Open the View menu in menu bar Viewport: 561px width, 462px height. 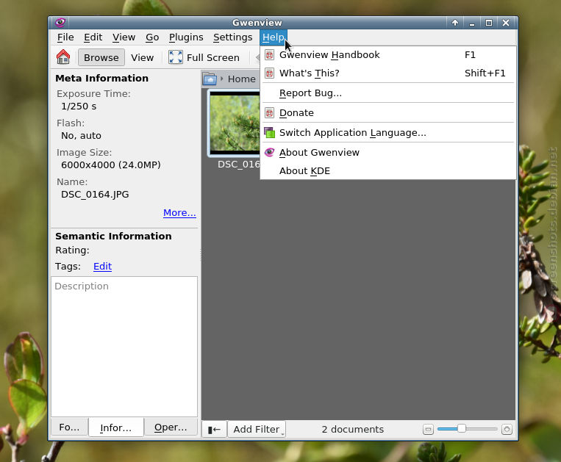click(124, 37)
